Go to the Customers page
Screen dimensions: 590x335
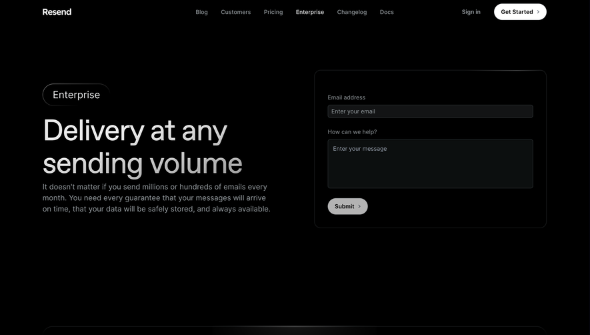coord(235,12)
